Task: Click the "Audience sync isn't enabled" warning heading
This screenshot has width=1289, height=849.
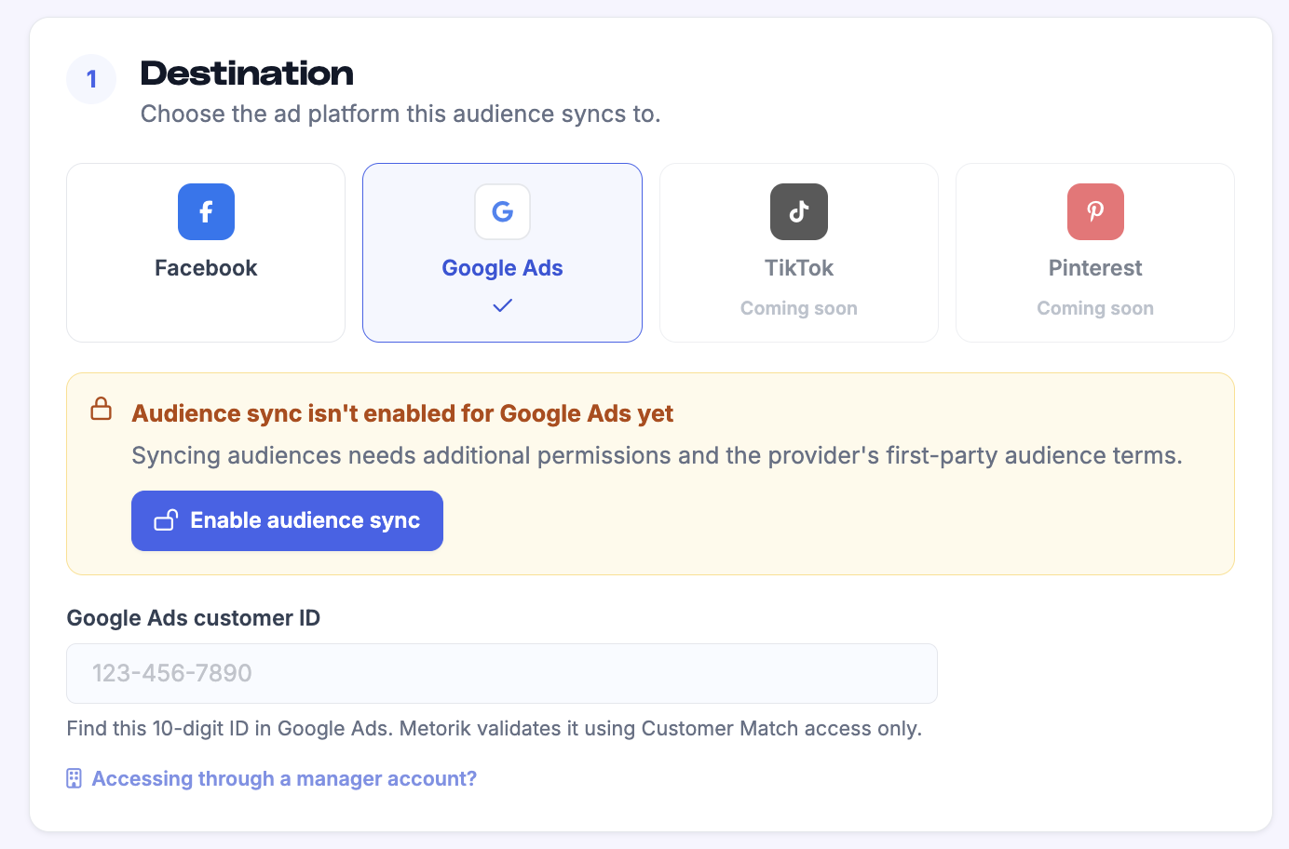Action: [x=402, y=413]
